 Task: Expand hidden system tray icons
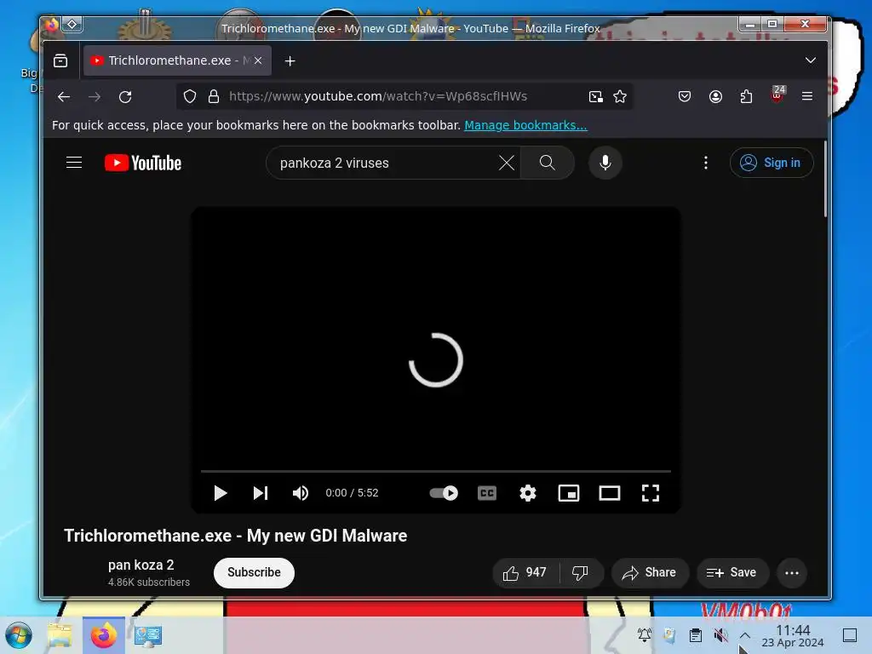tap(744, 635)
